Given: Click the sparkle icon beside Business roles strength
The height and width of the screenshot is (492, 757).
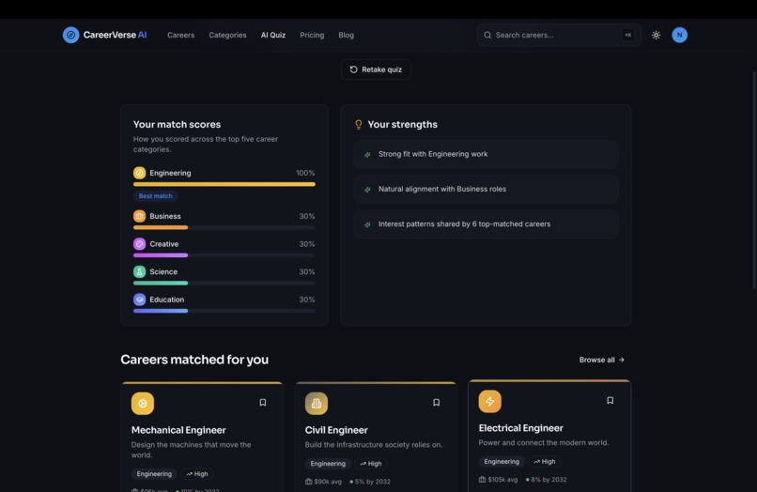Looking at the screenshot, I should point(367,190).
